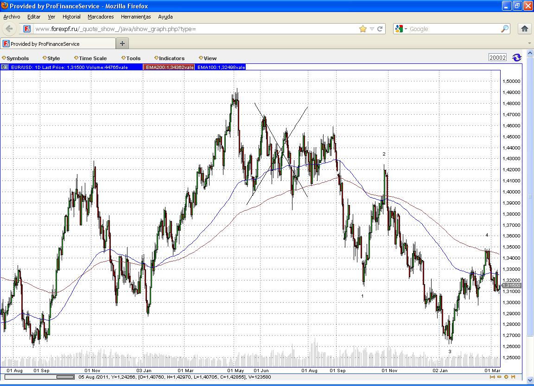Viewport: 534px width, 386px height.
Task: Select the Provided by ProFinanceService tab
Action: [x=58, y=44]
